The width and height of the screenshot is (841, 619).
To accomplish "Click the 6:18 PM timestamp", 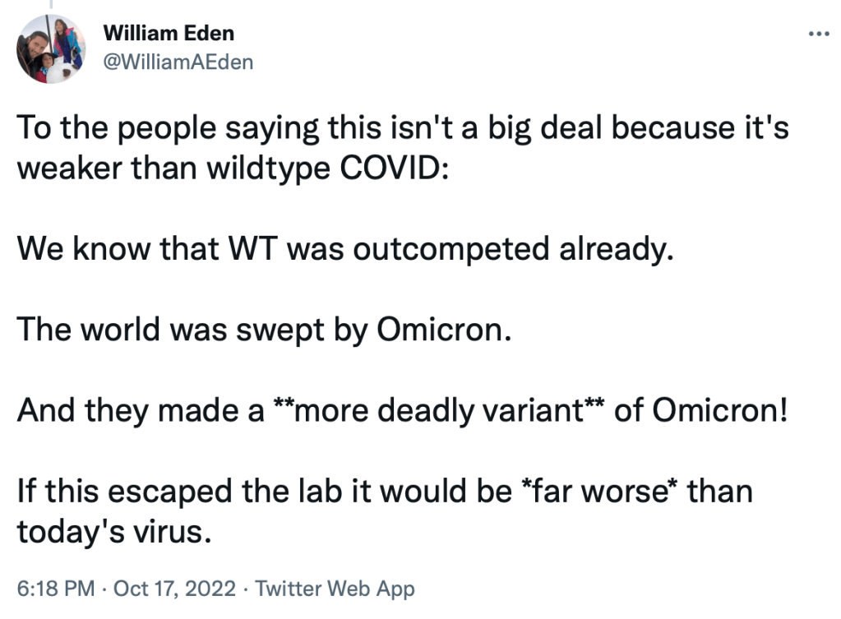I will point(54,589).
